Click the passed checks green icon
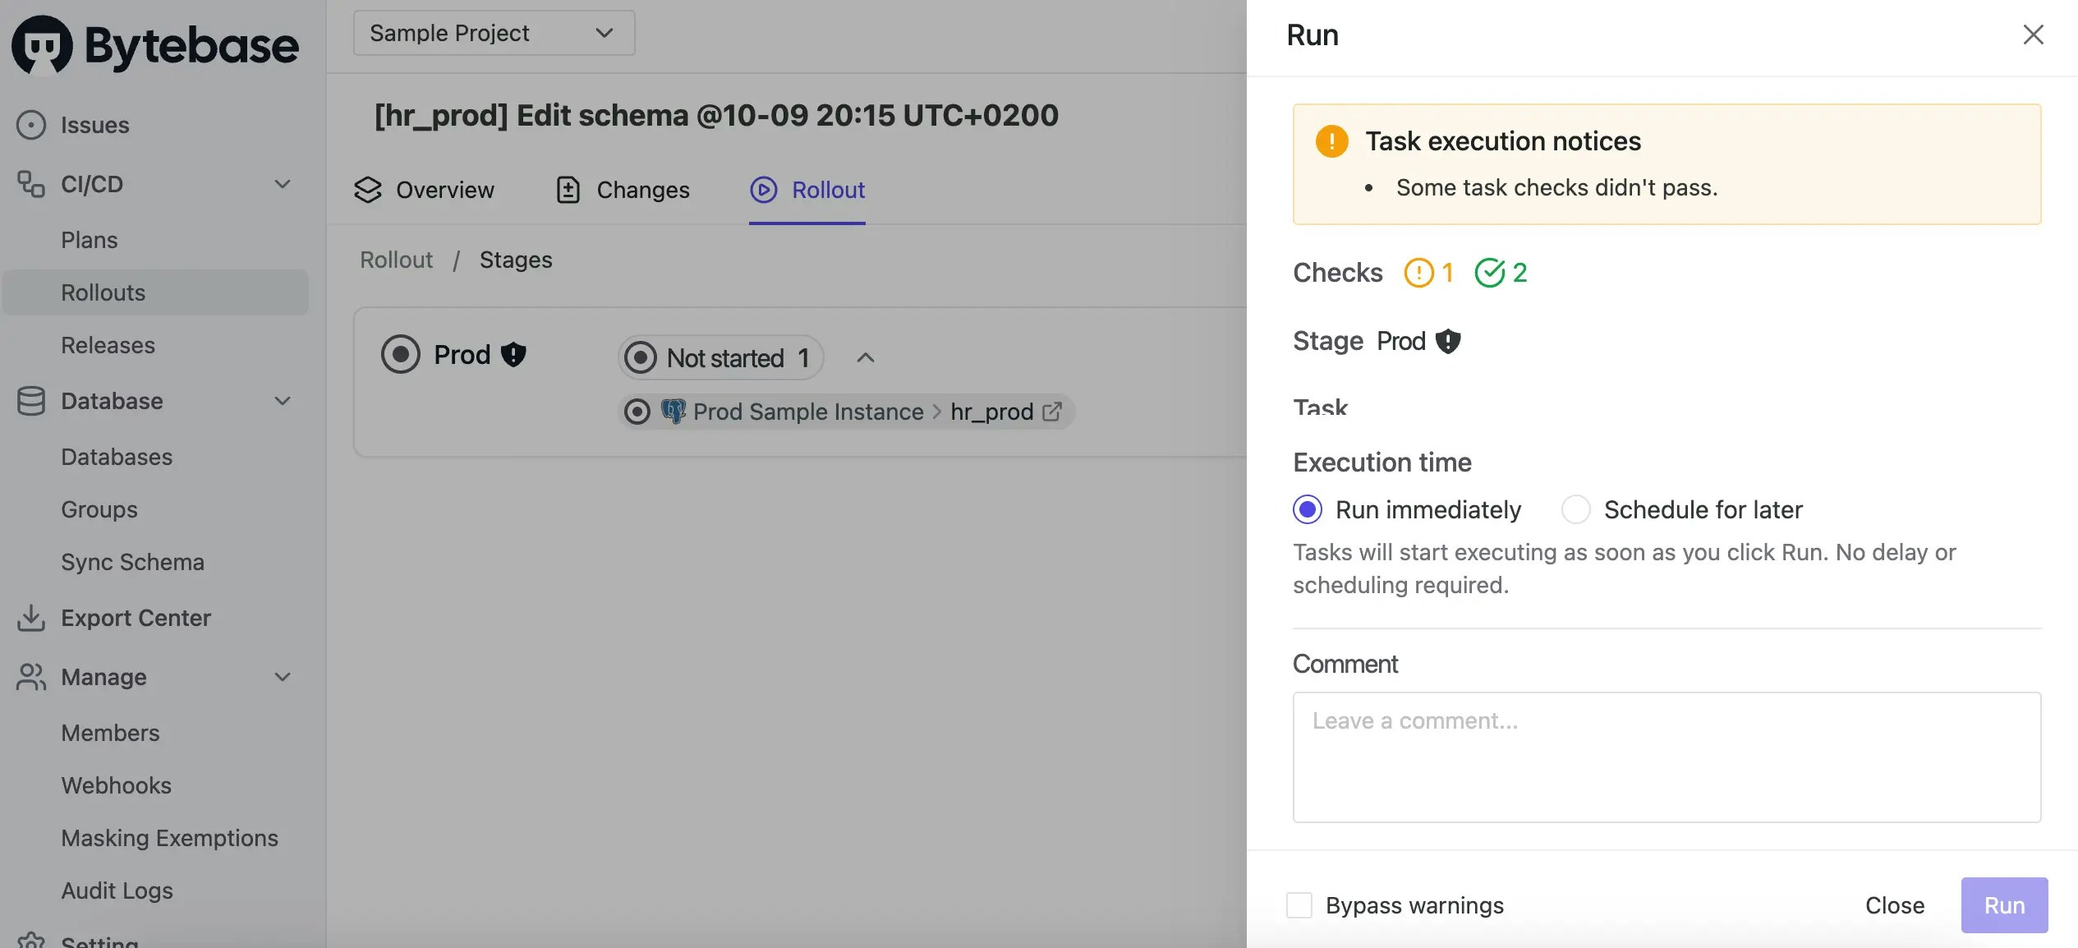 1489,273
